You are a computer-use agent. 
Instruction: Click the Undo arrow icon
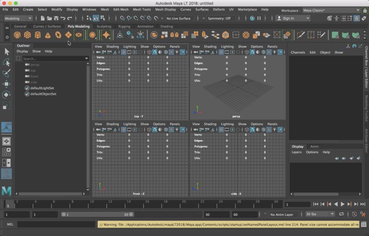(x=63, y=18)
